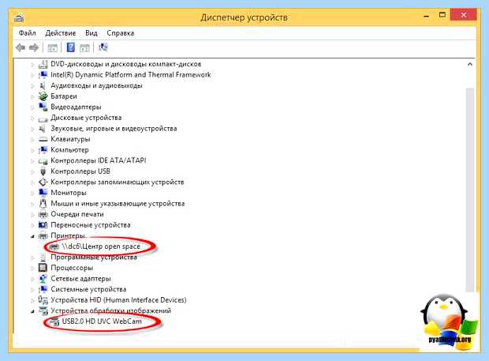489x361 pixels.
Task: Click the Компьютер category icon
Action: tap(43, 150)
